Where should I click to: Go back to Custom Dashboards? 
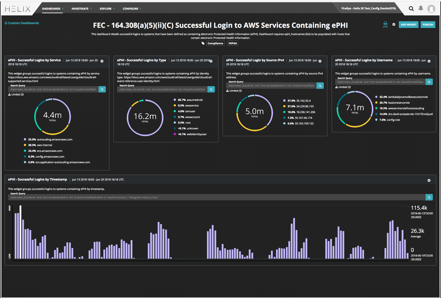tap(22, 23)
